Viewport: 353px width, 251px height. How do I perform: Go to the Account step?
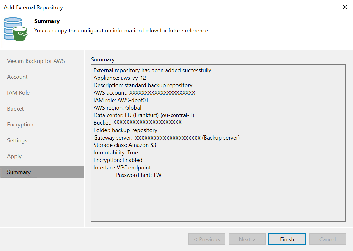[17, 77]
